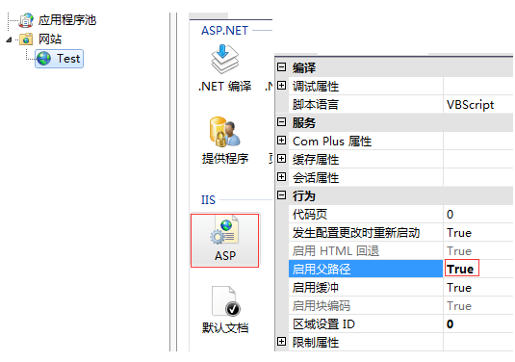
Task: Expand the 限制属性 section
Action: tap(281, 342)
